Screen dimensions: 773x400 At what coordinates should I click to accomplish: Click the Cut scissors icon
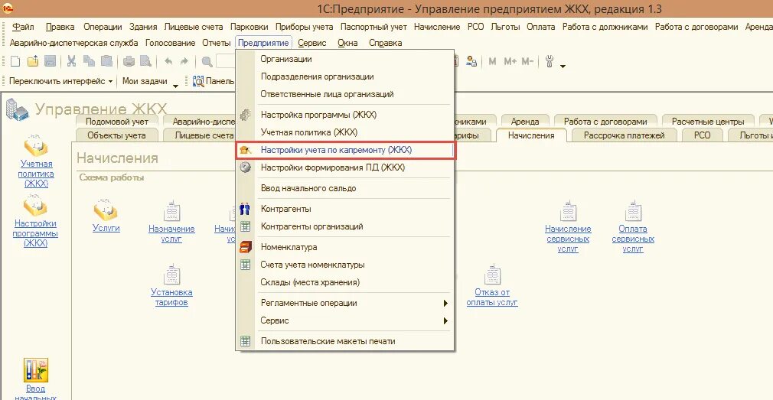[71, 62]
